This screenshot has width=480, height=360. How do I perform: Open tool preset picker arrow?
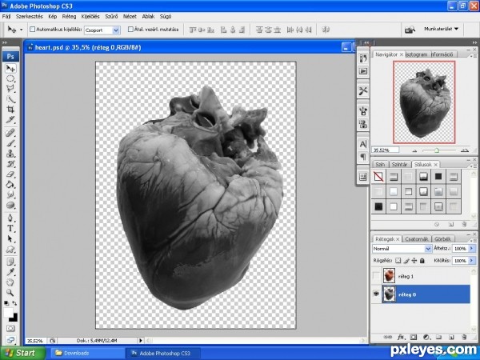coord(21,30)
